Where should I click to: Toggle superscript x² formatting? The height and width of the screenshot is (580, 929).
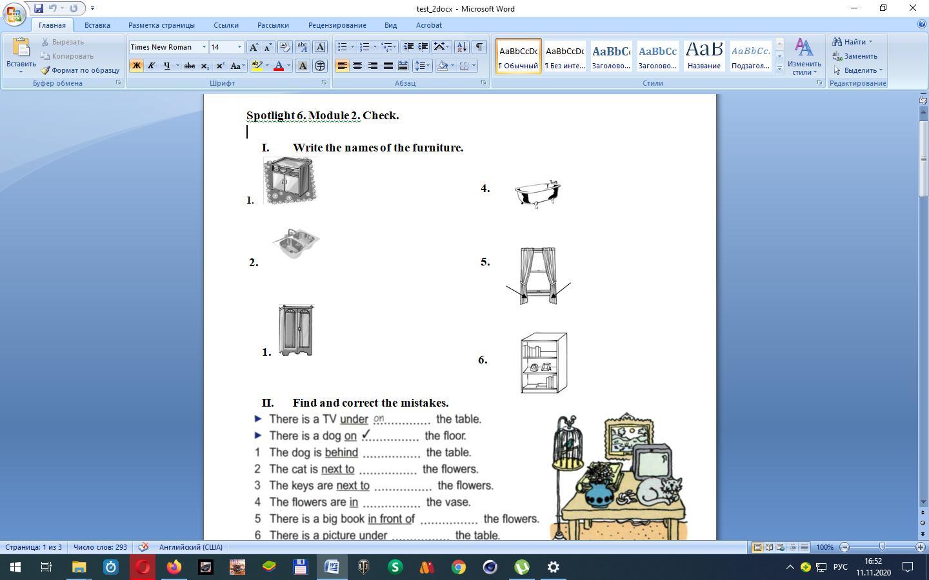tap(221, 66)
